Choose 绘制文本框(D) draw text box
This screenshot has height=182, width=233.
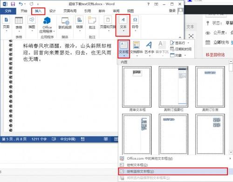(175, 165)
